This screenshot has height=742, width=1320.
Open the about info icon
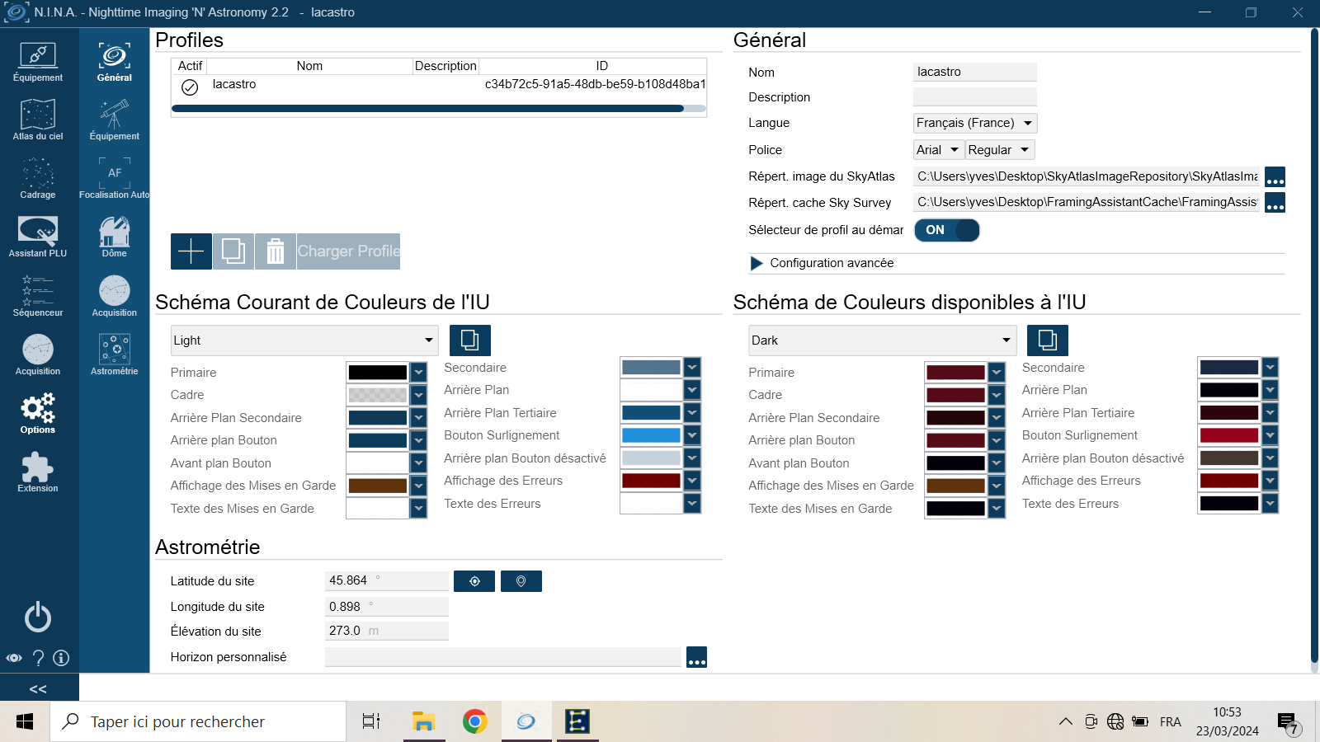(x=61, y=658)
